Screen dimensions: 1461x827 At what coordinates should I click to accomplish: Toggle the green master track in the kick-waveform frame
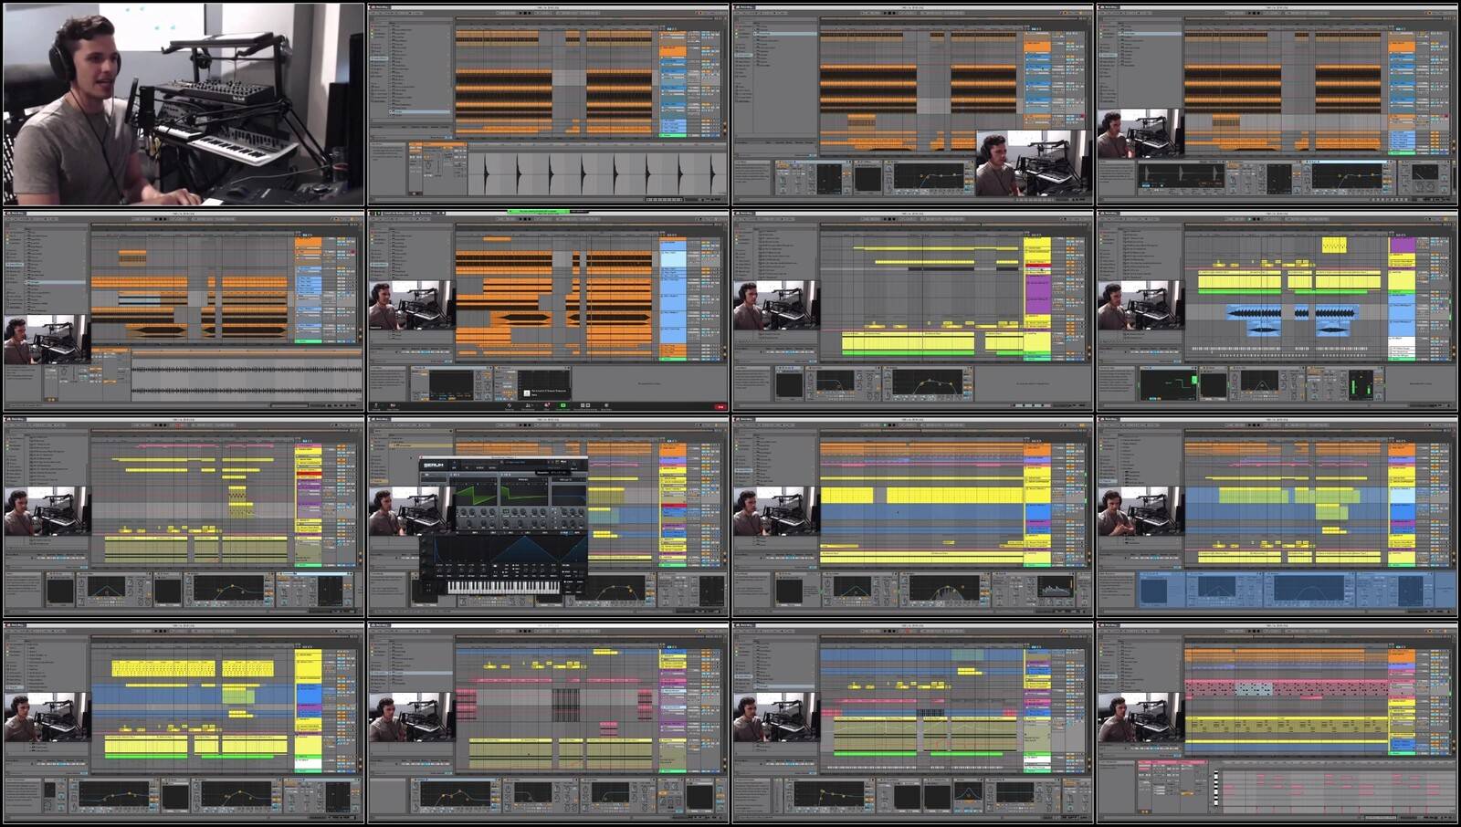pos(673,135)
